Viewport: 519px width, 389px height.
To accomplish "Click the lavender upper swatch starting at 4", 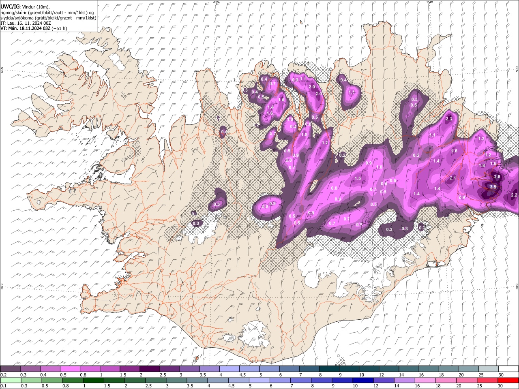I will coord(229,369).
